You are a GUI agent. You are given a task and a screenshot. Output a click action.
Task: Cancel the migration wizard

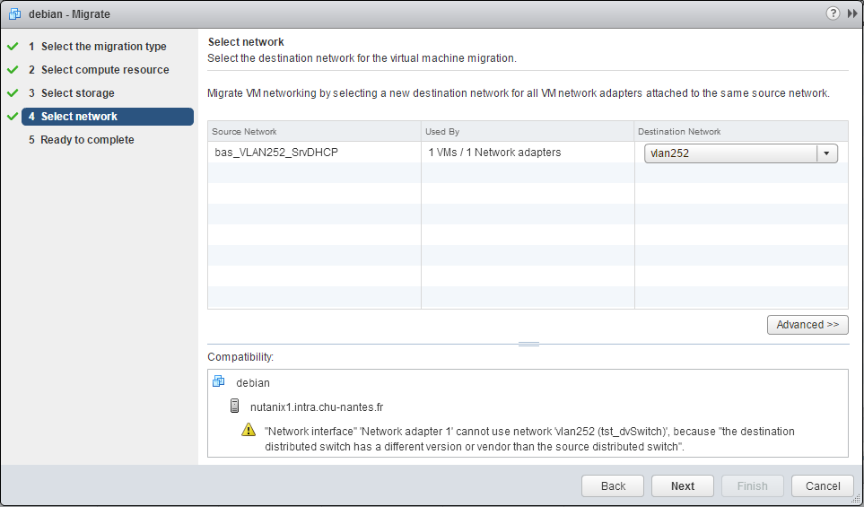pos(822,485)
